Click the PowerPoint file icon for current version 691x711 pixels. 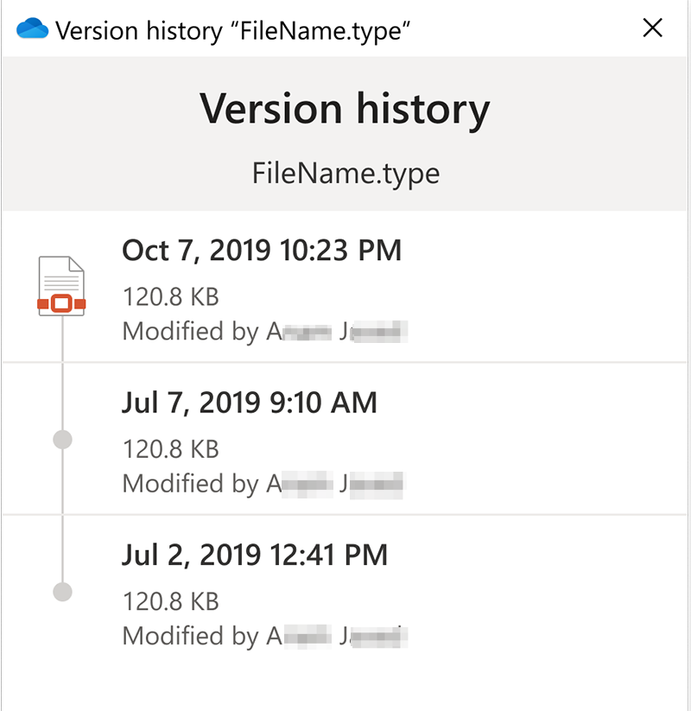[61, 287]
